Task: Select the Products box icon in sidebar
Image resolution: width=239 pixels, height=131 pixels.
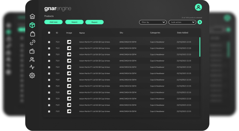Action: click(32, 25)
